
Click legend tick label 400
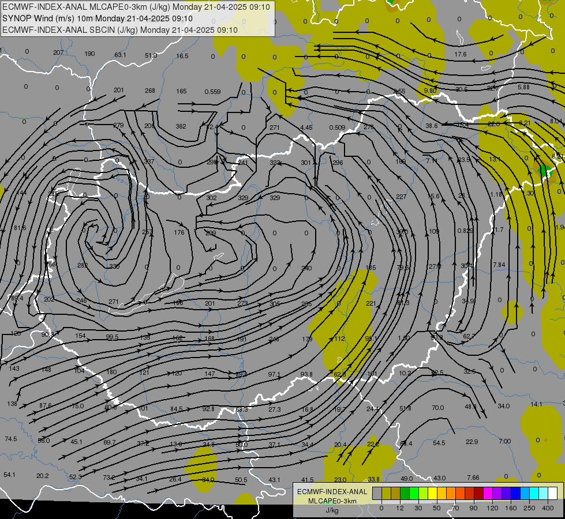[548, 508]
